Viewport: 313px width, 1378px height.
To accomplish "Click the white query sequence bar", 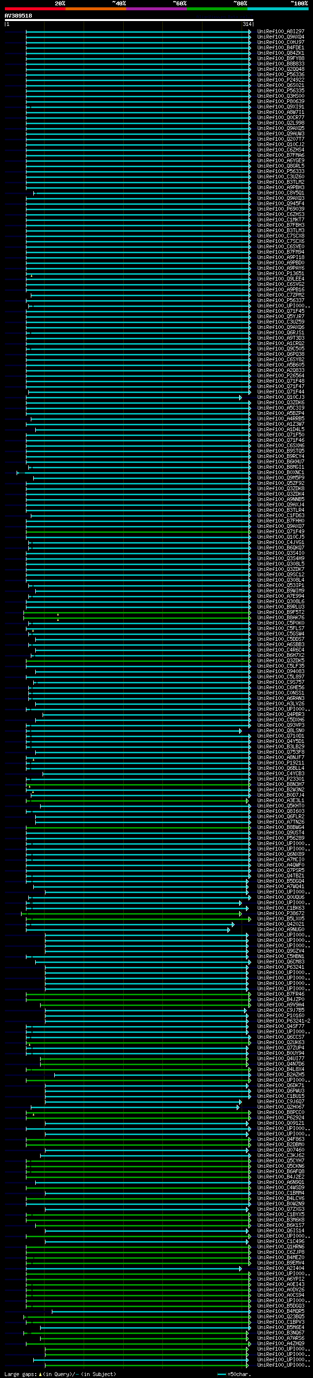I will (129, 21).
